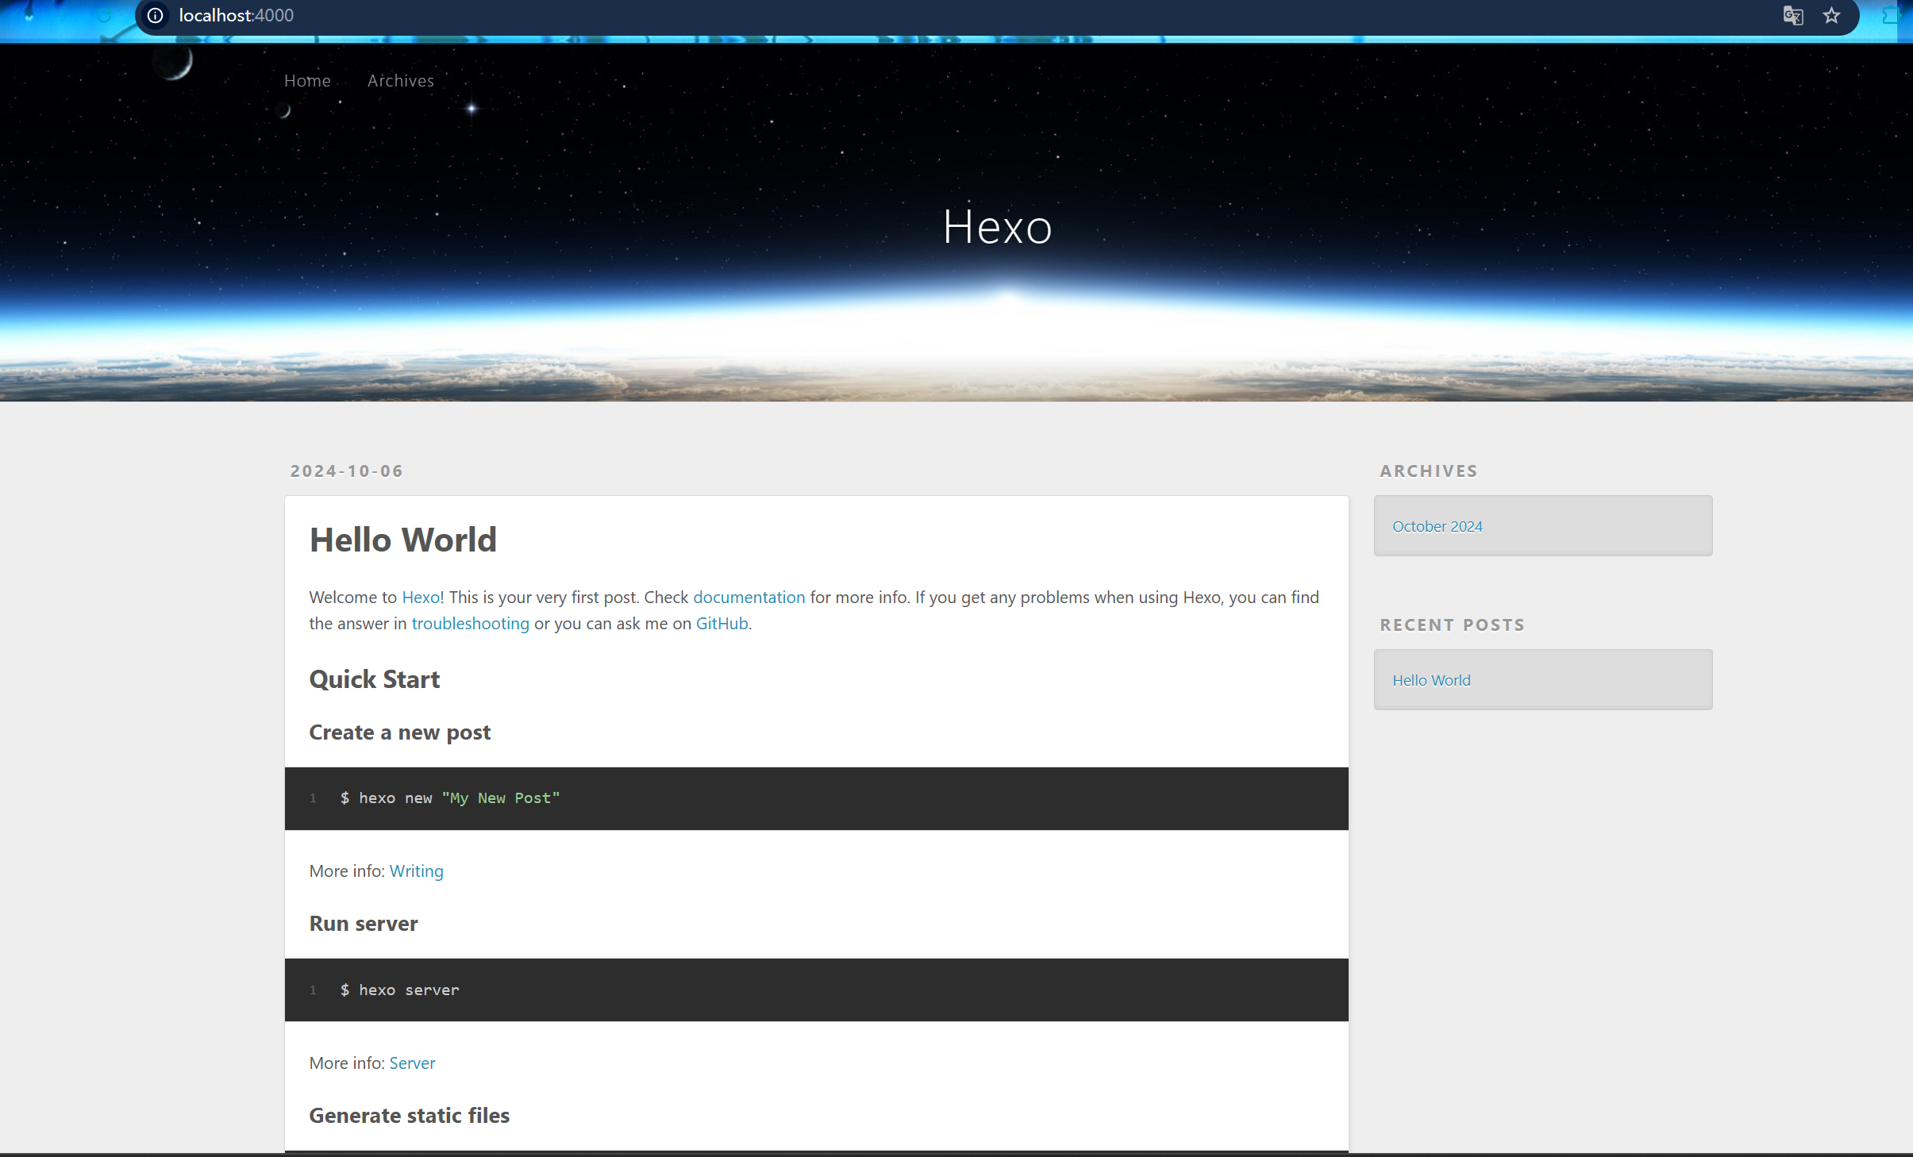
Task: Open the Hello World post title
Action: 402,540
